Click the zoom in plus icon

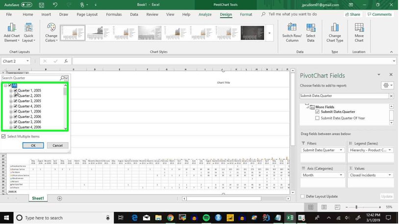[380, 207]
